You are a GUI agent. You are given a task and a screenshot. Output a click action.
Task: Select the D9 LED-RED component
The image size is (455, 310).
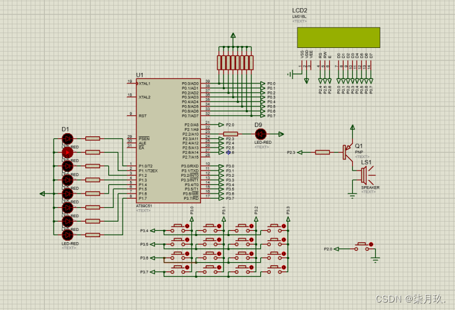261,134
